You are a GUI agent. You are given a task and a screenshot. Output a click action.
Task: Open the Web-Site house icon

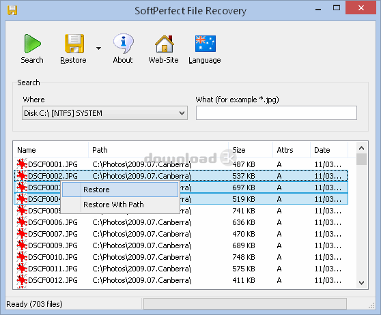click(165, 44)
